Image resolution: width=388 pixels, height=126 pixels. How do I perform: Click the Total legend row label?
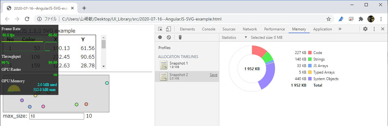click(x=318, y=85)
